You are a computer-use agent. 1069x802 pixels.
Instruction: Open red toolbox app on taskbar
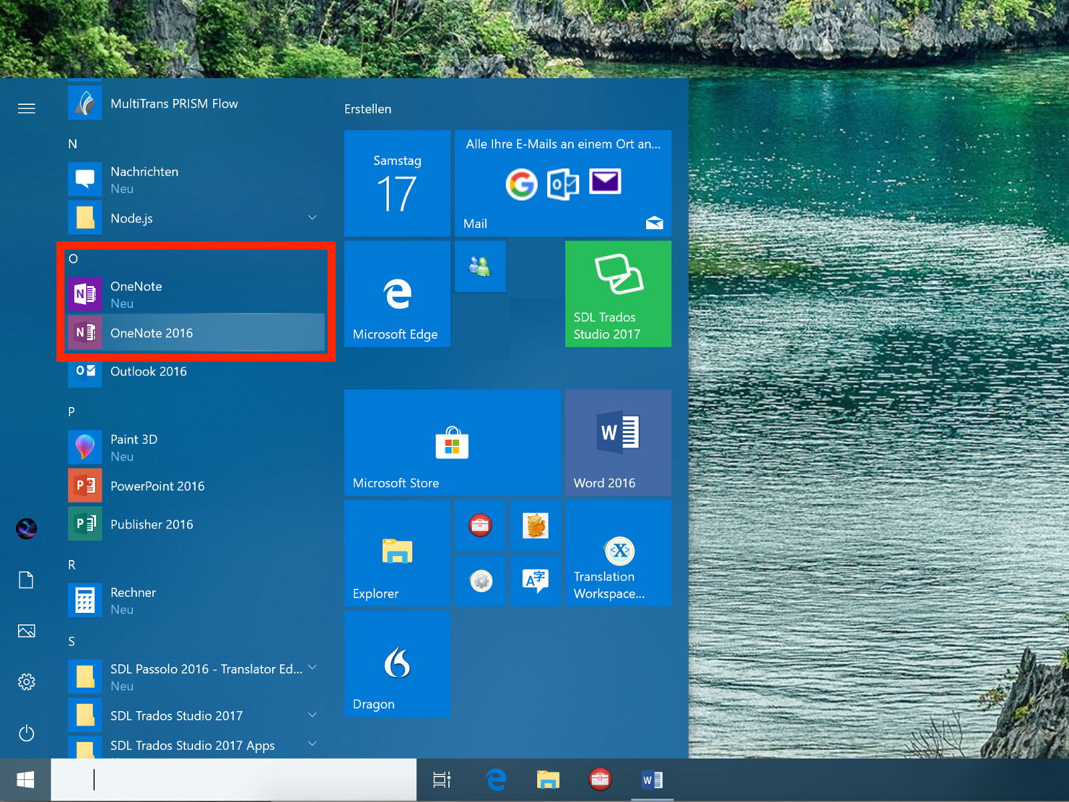[x=600, y=780]
